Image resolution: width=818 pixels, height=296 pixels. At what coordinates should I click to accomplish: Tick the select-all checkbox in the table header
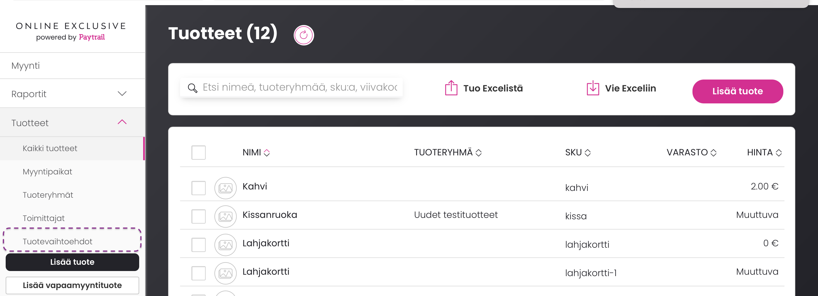(x=199, y=153)
